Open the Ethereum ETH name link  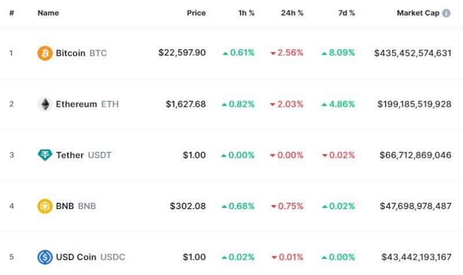click(87, 104)
